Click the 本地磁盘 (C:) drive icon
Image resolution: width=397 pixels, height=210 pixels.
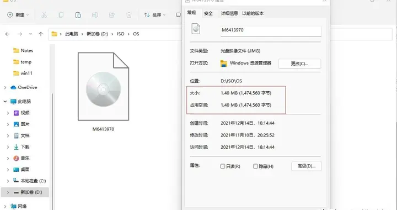(x=16, y=181)
